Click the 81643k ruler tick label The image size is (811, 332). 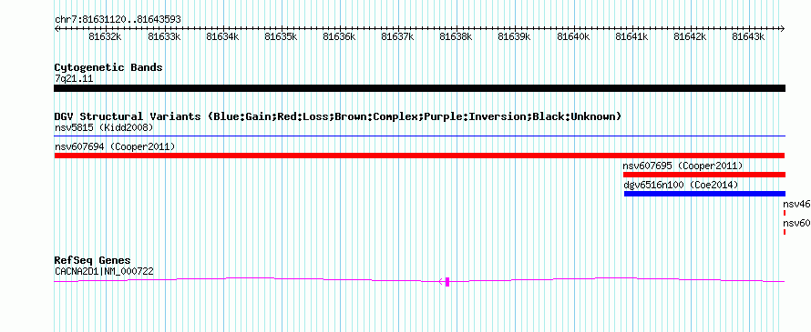point(748,36)
